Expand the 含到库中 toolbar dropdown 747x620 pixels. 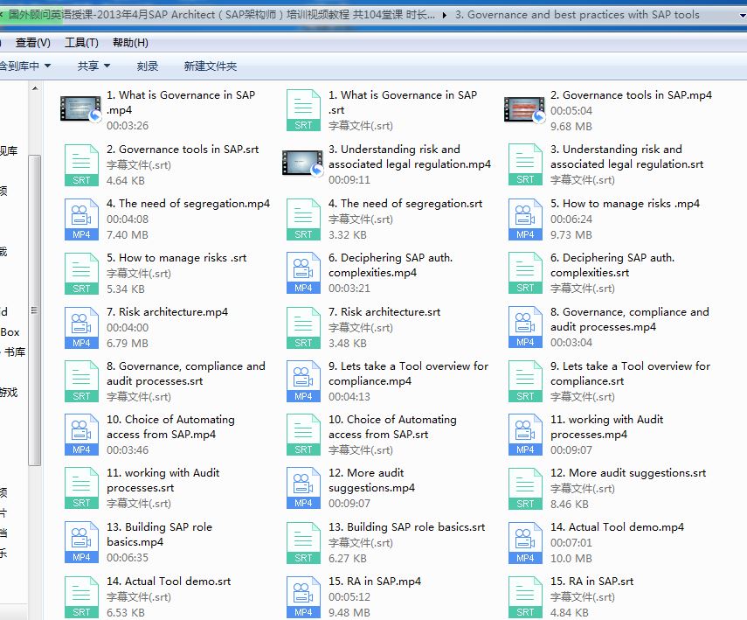24,66
